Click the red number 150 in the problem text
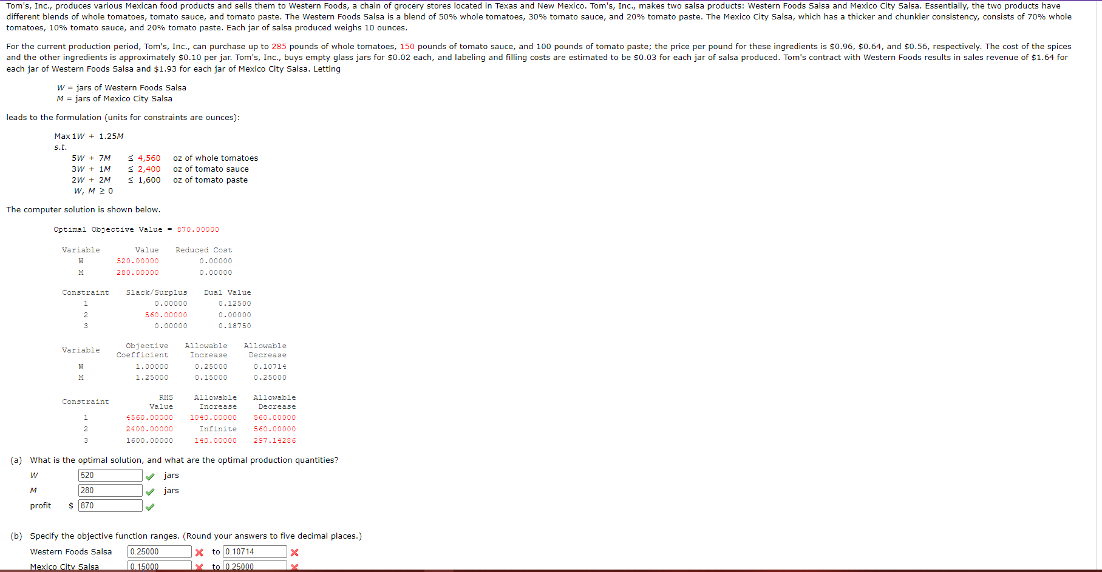Viewport: 1102px width, 572px height. click(407, 47)
